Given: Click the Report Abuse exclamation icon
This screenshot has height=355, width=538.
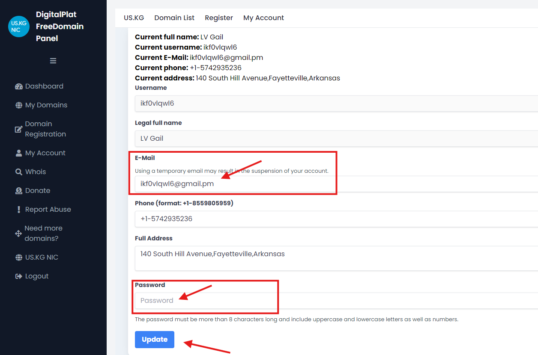Looking at the screenshot, I should click(18, 210).
